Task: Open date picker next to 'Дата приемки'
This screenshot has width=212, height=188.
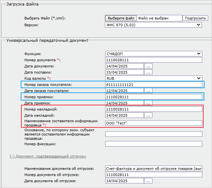Action: pyautogui.click(x=148, y=103)
